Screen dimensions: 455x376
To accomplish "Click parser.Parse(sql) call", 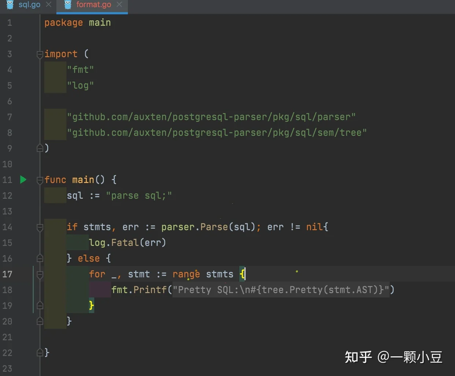I will pos(209,227).
